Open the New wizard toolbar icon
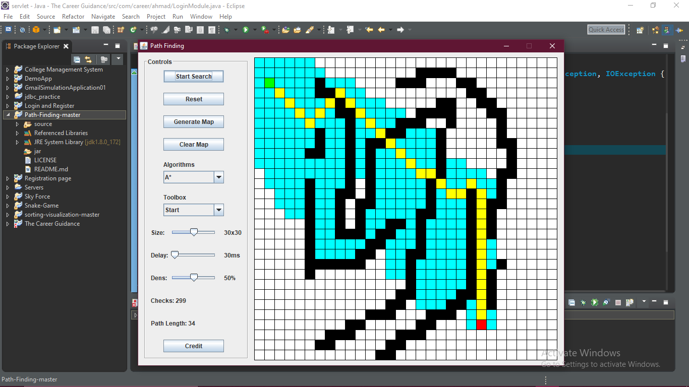Viewport: 689px width, 387px height. (57, 30)
